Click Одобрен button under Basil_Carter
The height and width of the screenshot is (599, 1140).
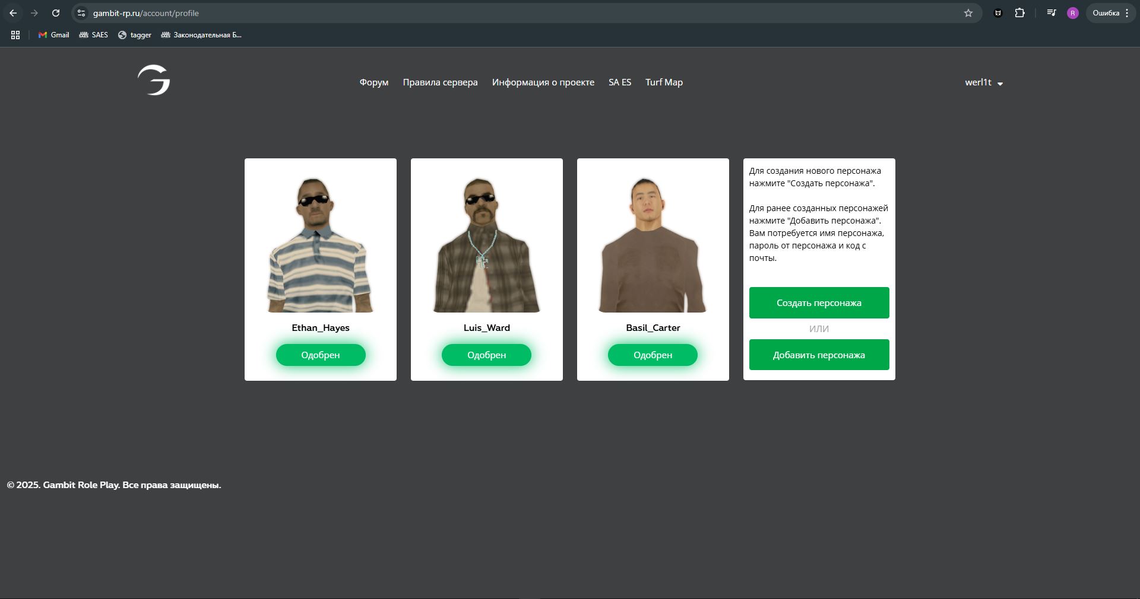coord(653,355)
